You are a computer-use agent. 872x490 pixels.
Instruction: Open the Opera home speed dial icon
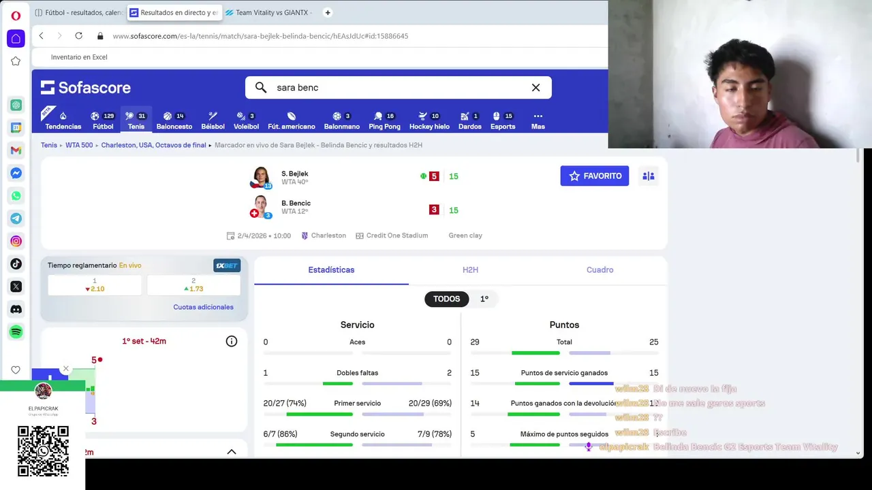tap(16, 38)
